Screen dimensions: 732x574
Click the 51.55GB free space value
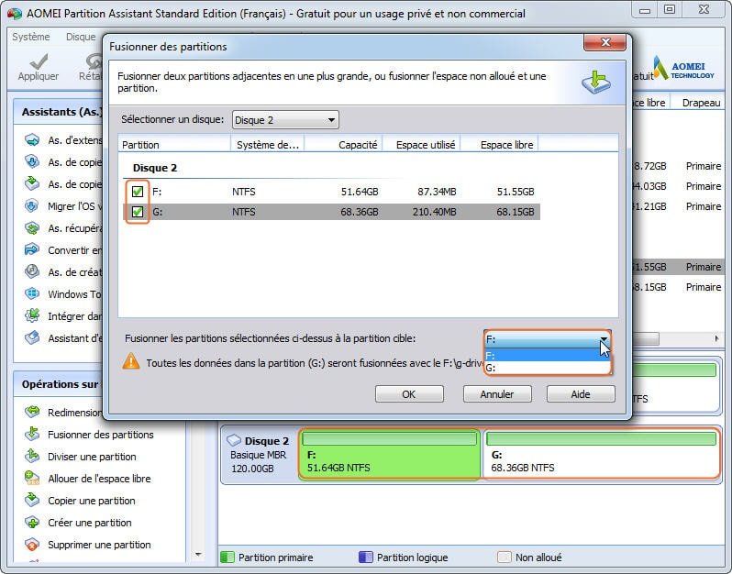tap(516, 192)
